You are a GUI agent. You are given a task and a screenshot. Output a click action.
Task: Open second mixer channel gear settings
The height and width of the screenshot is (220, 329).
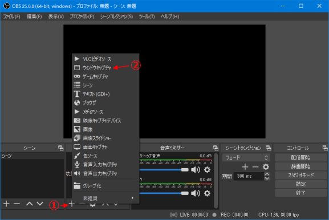(207, 193)
